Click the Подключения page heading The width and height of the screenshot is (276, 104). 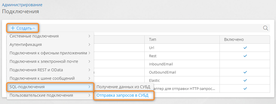20,12
